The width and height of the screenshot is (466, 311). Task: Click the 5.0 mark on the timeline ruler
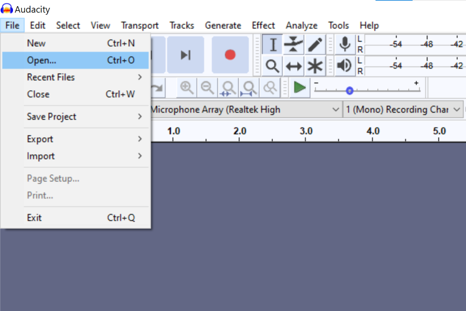pyautogui.click(x=439, y=131)
